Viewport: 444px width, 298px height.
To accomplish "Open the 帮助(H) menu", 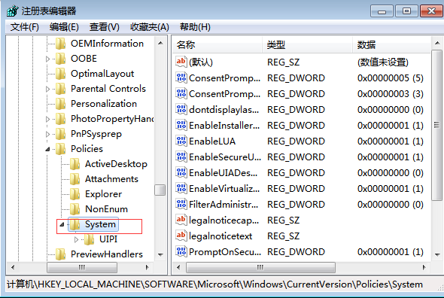I will point(195,27).
